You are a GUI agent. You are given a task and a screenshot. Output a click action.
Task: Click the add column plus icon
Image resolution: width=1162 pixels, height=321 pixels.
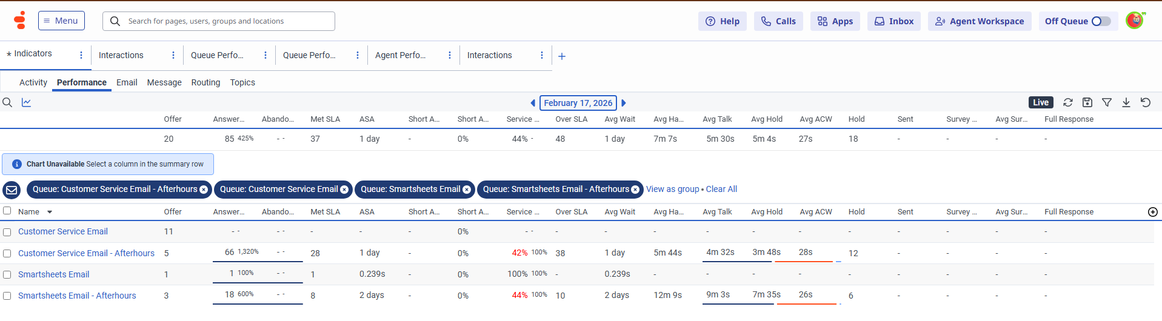1153,212
